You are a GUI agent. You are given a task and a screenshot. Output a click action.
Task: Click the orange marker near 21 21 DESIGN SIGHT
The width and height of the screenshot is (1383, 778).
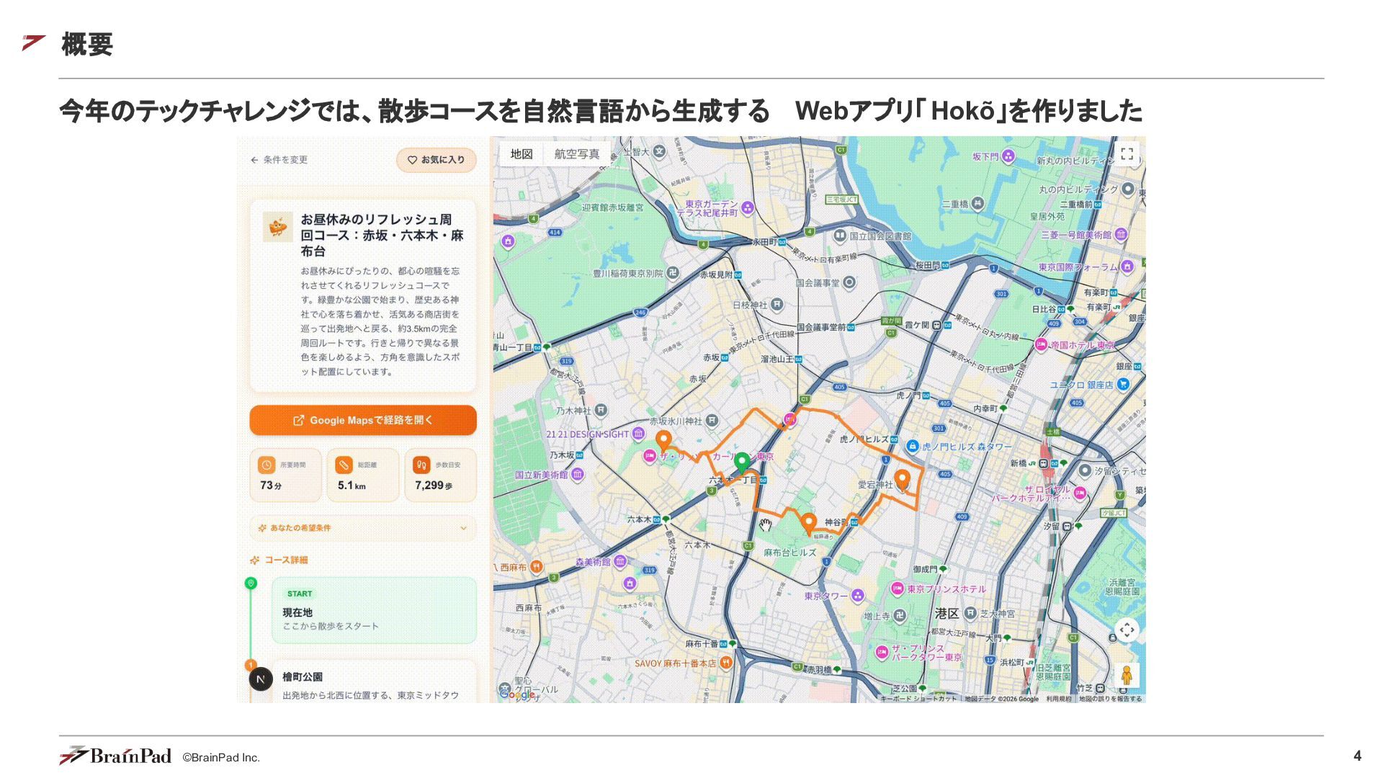[663, 441]
